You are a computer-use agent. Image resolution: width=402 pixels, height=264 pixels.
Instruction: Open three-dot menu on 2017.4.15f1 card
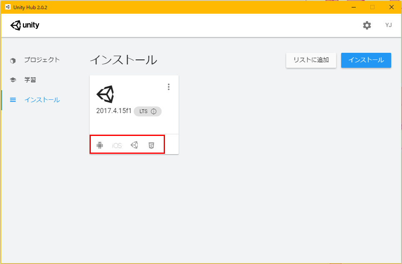(168, 87)
